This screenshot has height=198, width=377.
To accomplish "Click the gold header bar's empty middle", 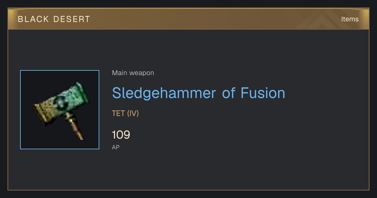I will [204, 19].
